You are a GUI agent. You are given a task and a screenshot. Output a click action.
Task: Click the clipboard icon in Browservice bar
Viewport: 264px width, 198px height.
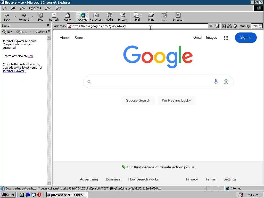click(235, 26)
